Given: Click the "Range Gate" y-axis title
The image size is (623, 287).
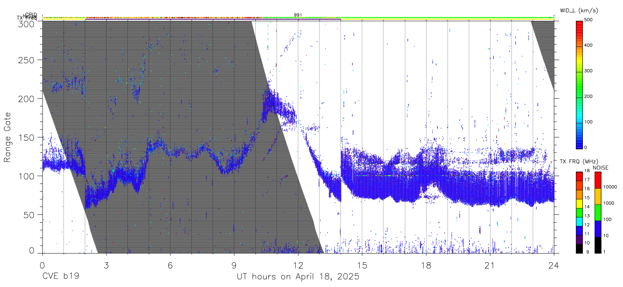Looking at the screenshot, I should point(8,137).
